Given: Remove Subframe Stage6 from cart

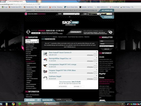Looking at the screenshot, I should [x=96, y=76].
